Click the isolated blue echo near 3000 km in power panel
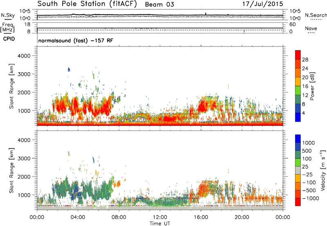 (x=69, y=69)
